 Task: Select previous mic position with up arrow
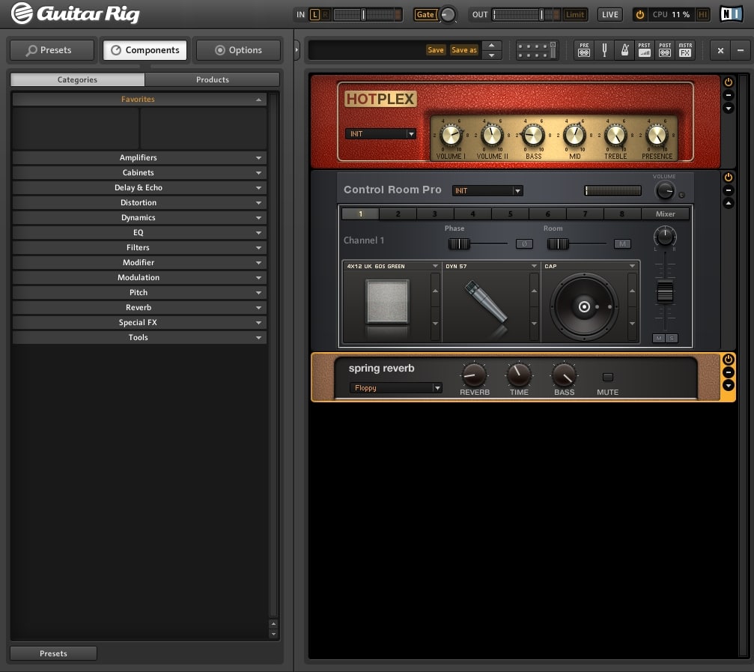point(633,291)
